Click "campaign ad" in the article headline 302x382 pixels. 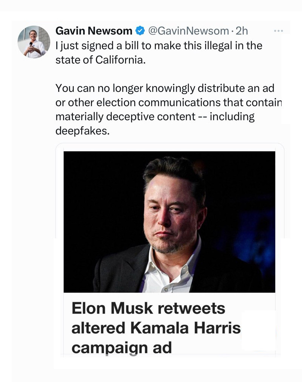[x=121, y=348]
